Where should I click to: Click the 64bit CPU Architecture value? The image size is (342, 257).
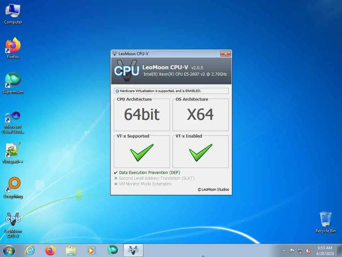click(142, 114)
